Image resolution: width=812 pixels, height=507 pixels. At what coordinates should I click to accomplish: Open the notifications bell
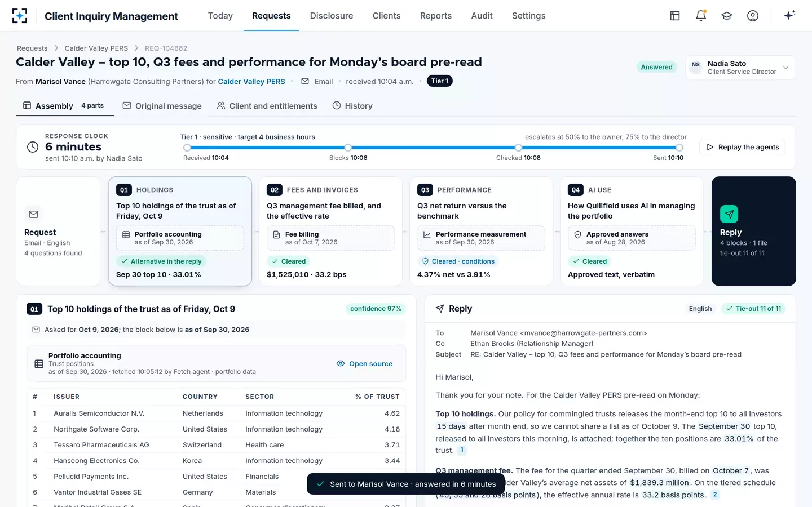tap(701, 16)
